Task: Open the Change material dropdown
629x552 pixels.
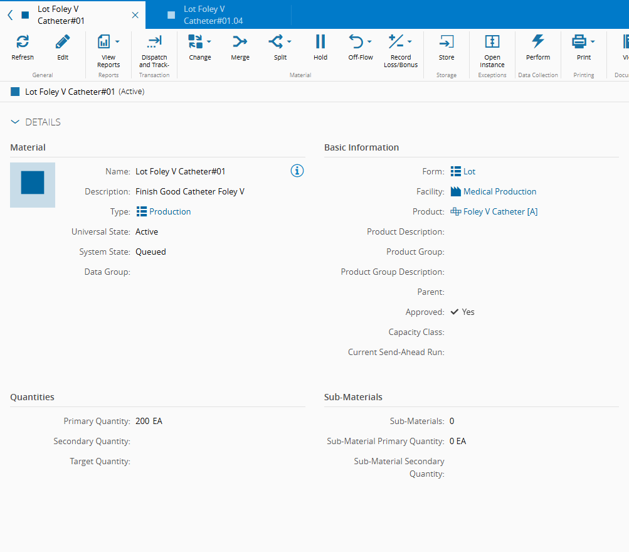Action: pos(209,42)
